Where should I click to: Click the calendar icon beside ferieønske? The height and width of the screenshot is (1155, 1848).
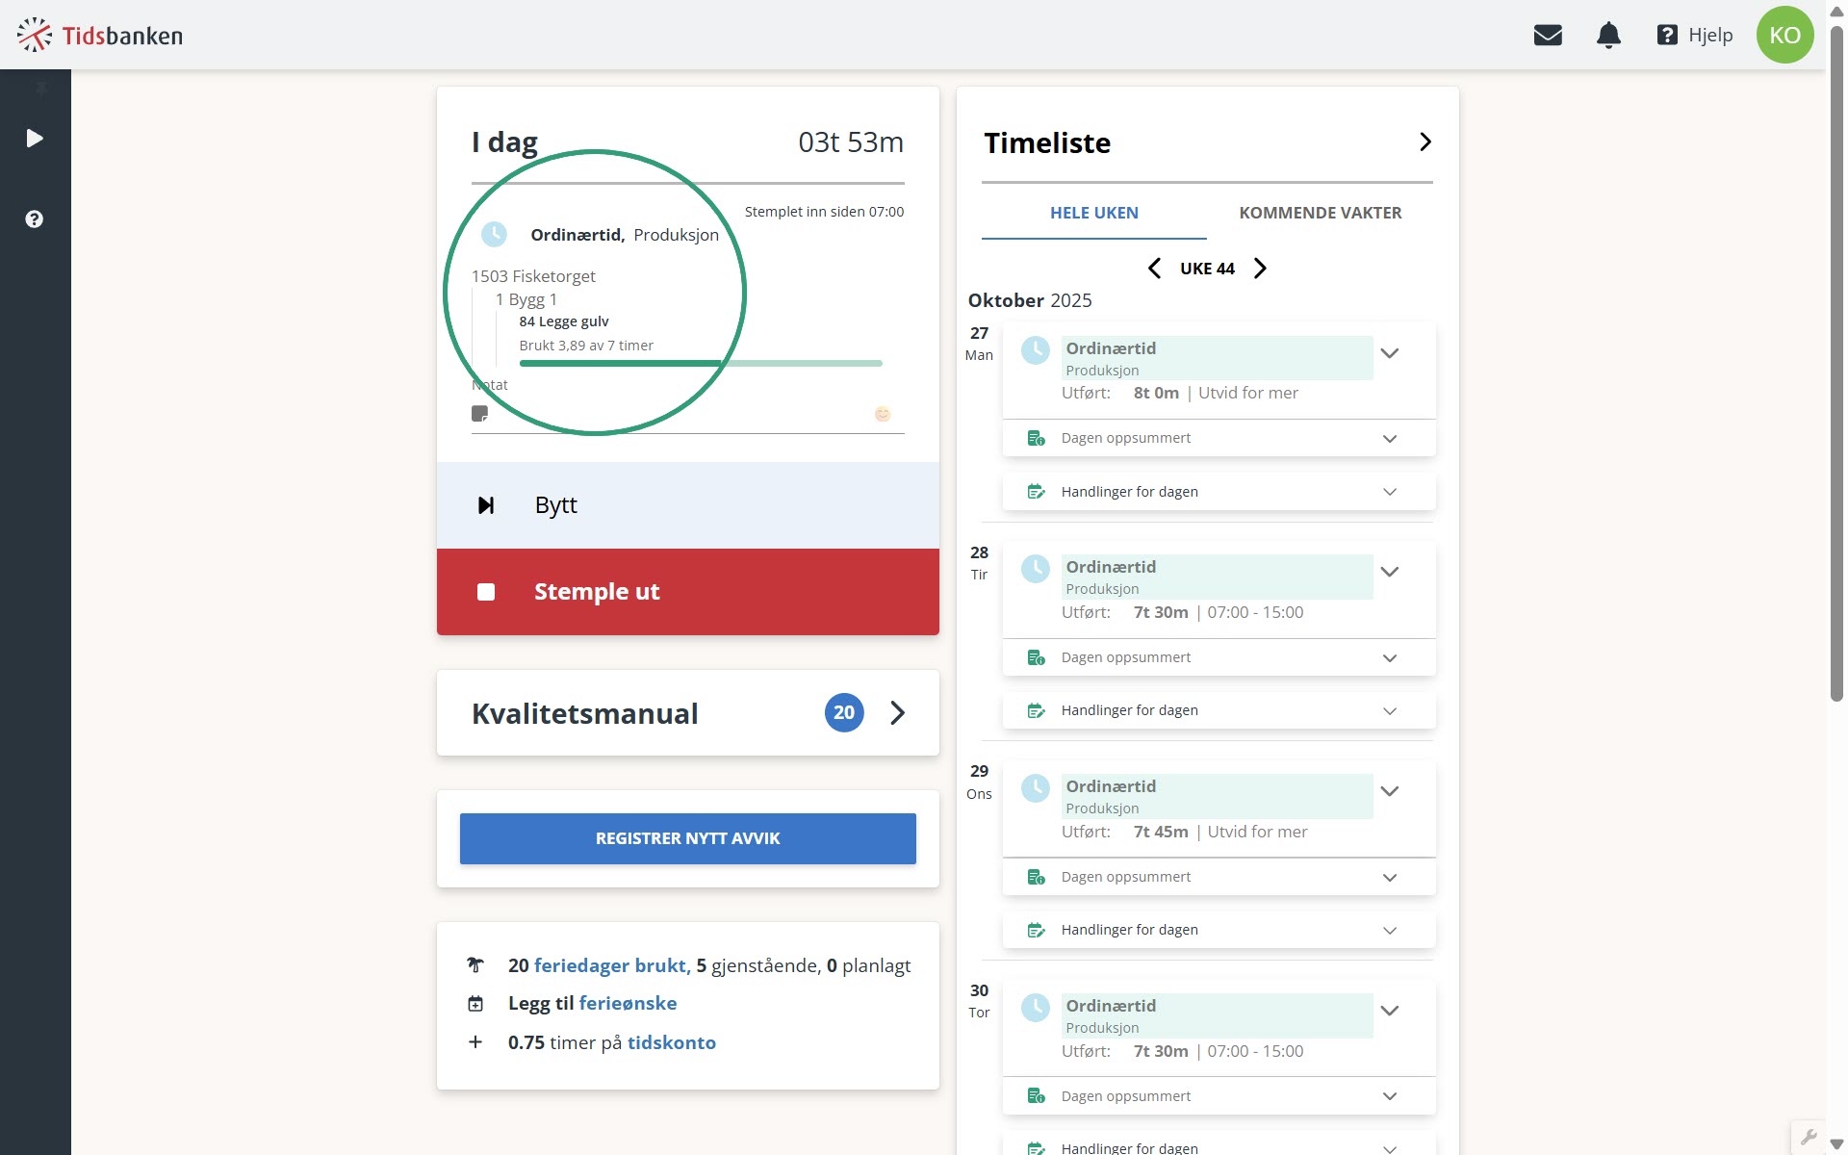(x=475, y=1003)
